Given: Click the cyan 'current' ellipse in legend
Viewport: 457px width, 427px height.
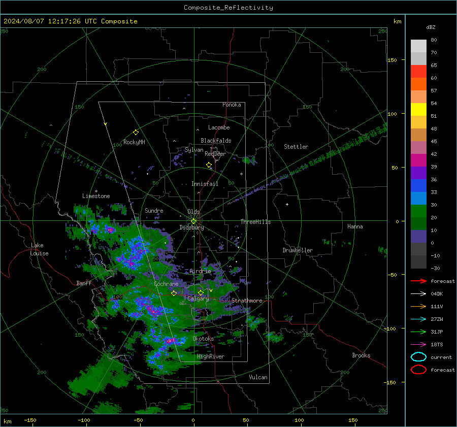Looking at the screenshot, I should click(418, 357).
